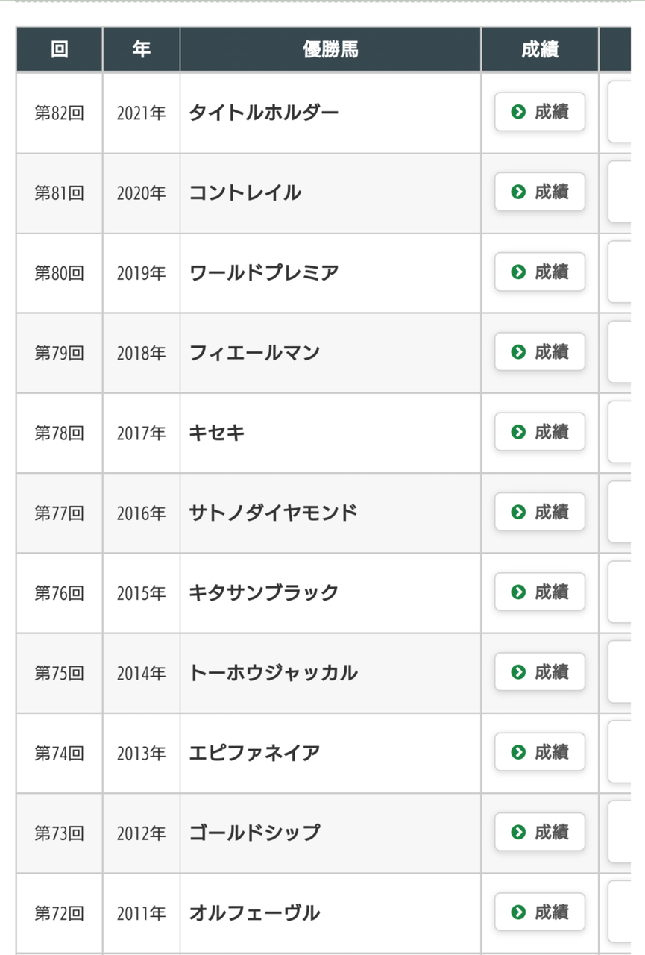Click the 年 column header

coord(141,49)
